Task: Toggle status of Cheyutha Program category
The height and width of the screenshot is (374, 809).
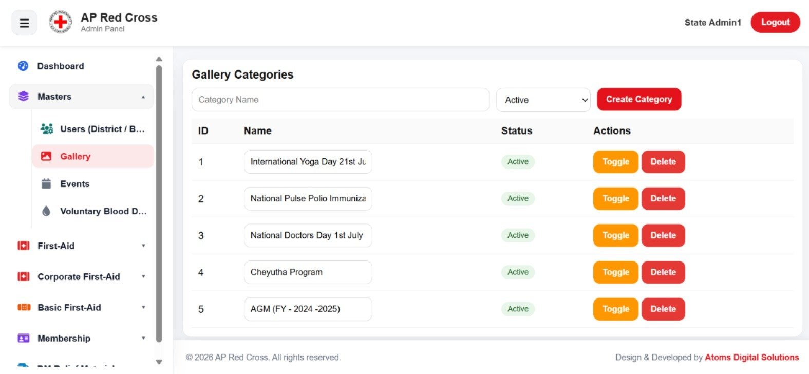Action: pyautogui.click(x=615, y=272)
